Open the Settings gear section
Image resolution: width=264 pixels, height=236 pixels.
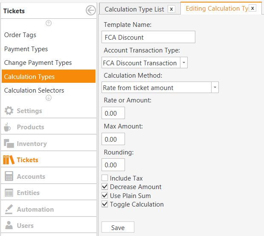[9, 111]
